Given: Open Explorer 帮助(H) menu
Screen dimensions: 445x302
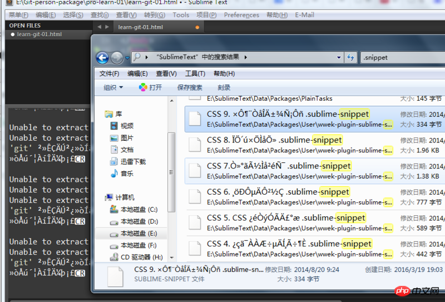Looking at the screenshot, I should click(224, 74).
